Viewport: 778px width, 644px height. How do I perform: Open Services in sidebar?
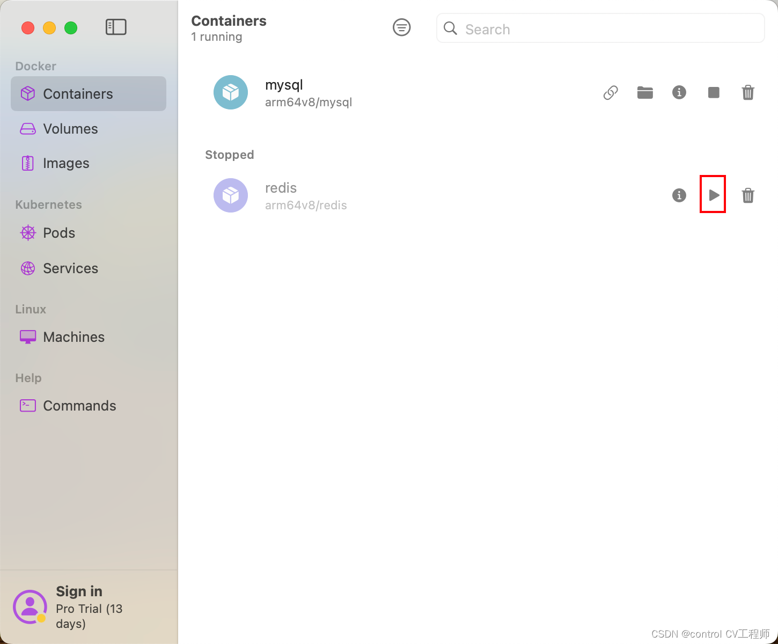[x=89, y=268]
